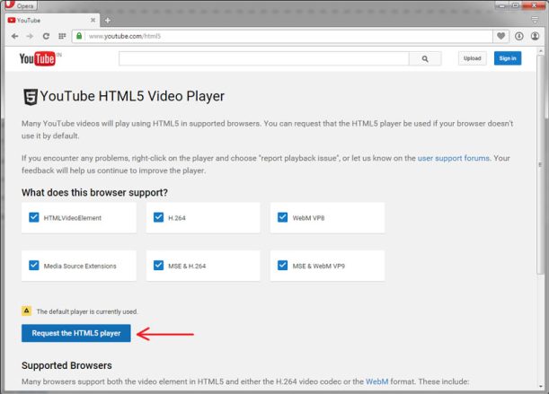Toggle the MSE & H.264 checkbox

[159, 265]
